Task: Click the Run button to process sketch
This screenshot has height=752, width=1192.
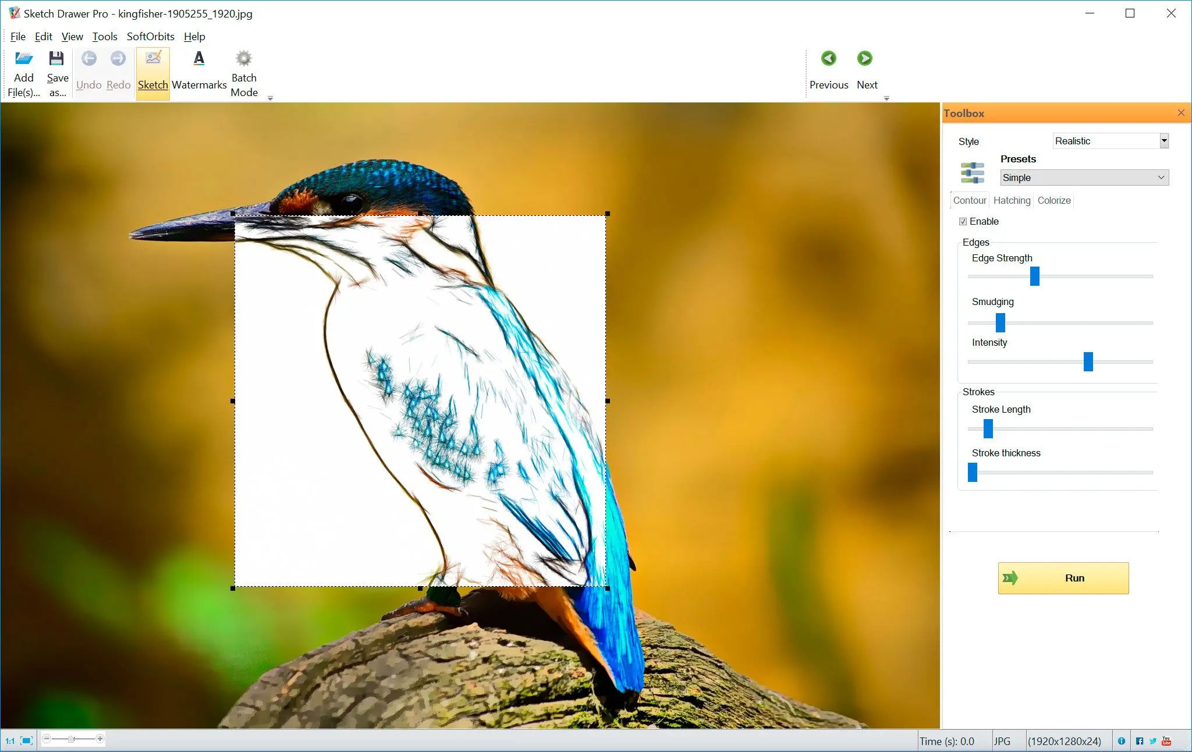Action: tap(1063, 577)
